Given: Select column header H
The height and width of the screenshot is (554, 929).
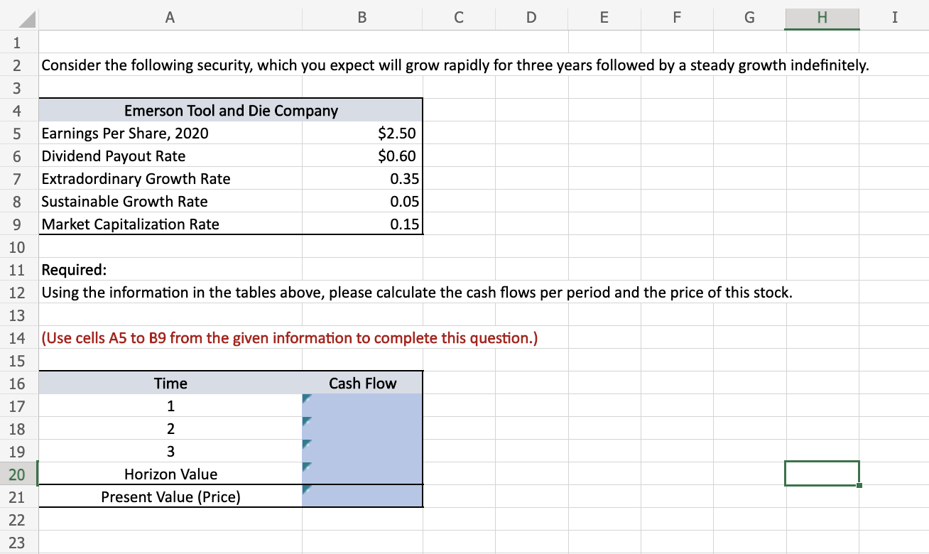Looking at the screenshot, I should [x=822, y=18].
